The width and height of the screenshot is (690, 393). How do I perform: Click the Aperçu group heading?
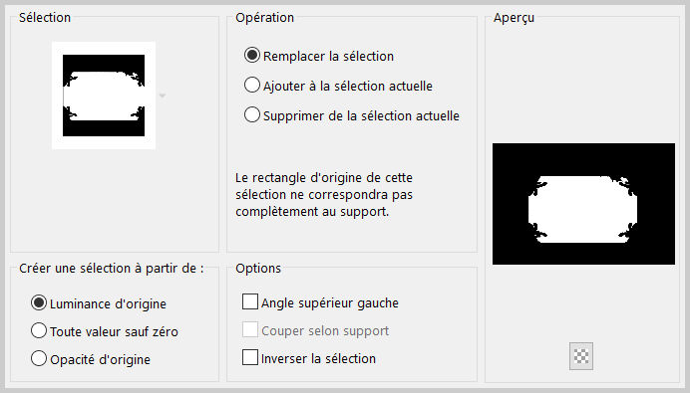click(514, 18)
